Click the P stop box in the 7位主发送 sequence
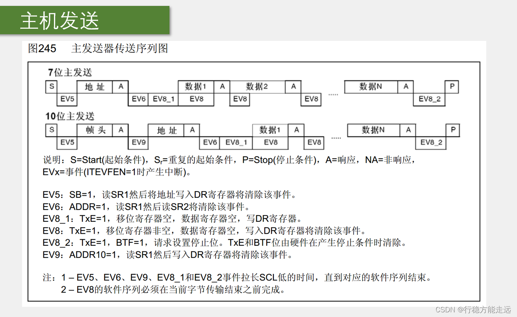The width and height of the screenshot is (517, 317). 452,87
